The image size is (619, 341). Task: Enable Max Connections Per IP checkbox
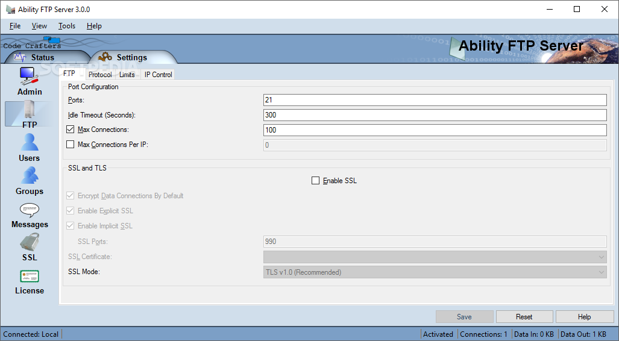71,145
